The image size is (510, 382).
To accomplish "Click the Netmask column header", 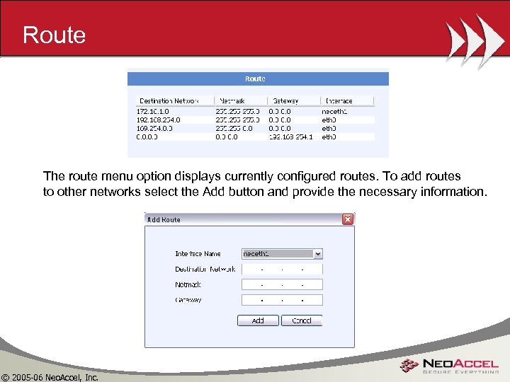I will click(241, 101).
